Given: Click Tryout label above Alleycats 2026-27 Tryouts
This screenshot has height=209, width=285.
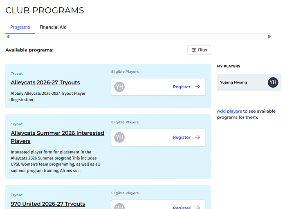Looking at the screenshot, I should tap(17, 73).
